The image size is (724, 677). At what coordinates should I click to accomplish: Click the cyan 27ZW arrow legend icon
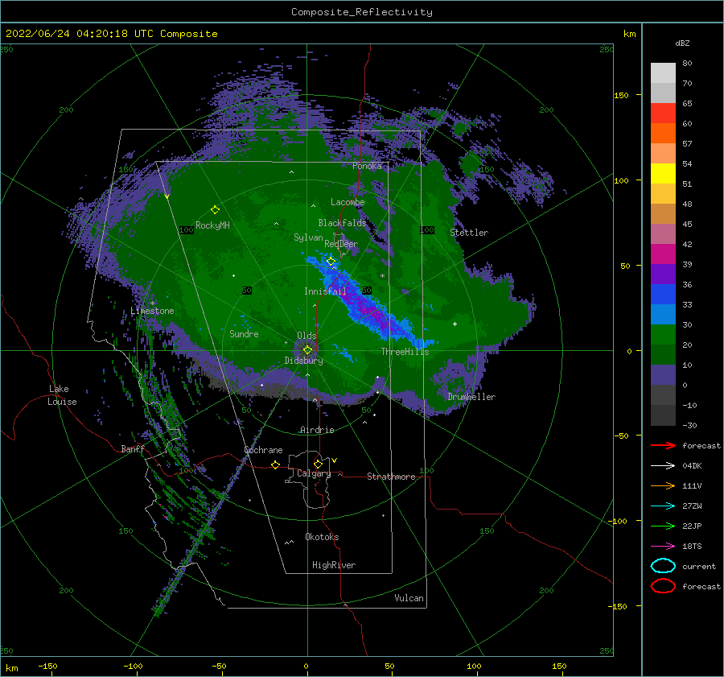tap(663, 506)
